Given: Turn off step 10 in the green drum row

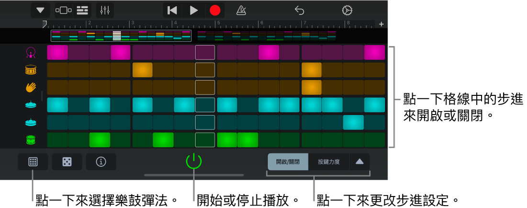Looking at the screenshot, I should (247, 140).
